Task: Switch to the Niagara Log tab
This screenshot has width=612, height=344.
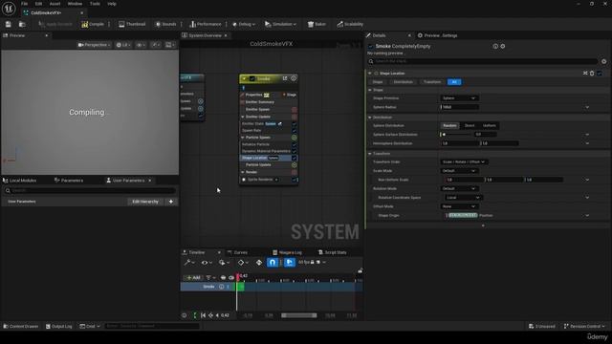Action: pos(287,252)
